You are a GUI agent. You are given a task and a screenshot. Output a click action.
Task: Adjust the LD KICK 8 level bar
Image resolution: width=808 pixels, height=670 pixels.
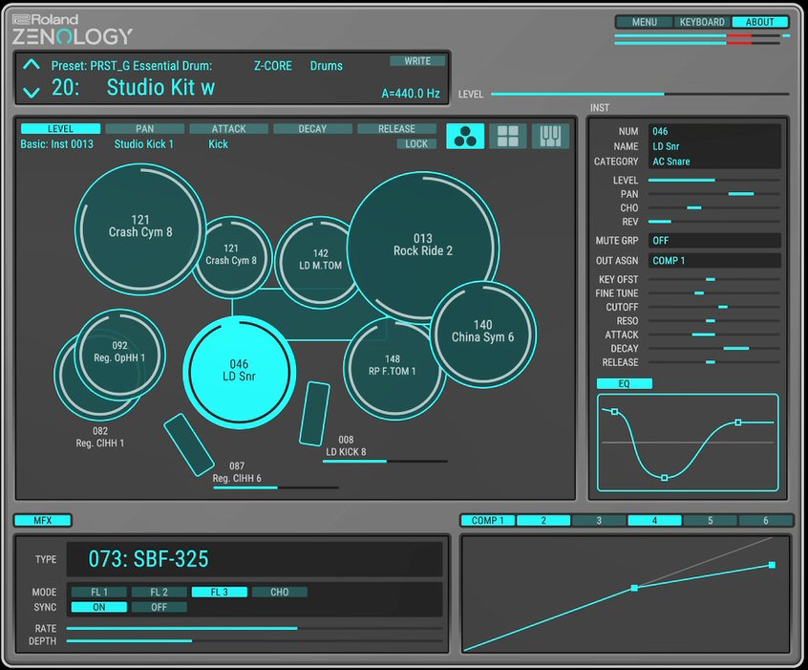pyautogui.click(x=385, y=461)
